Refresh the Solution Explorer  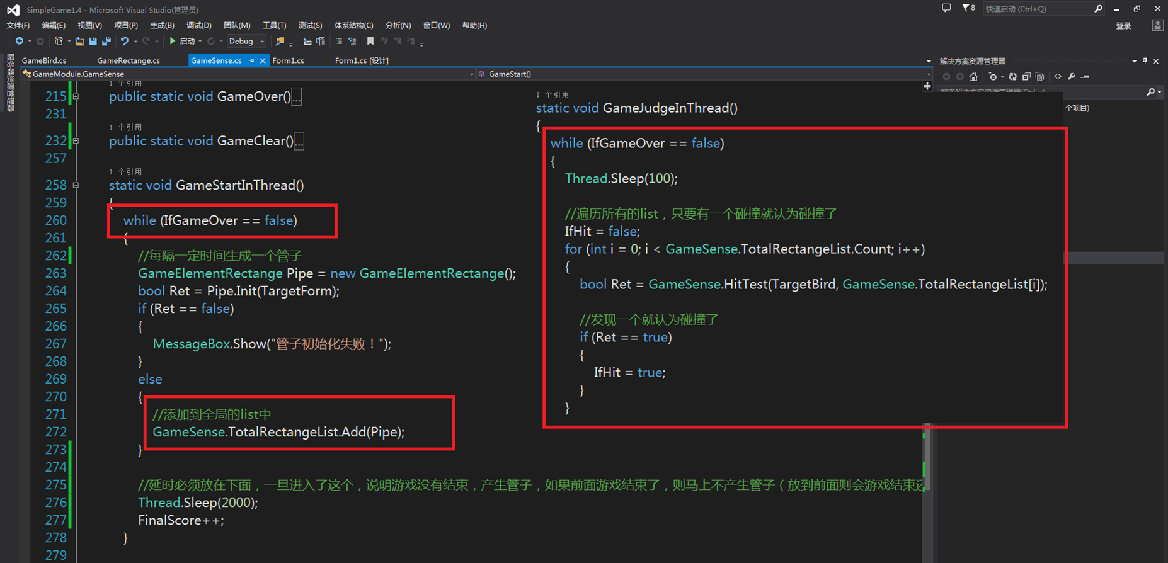pos(1012,77)
